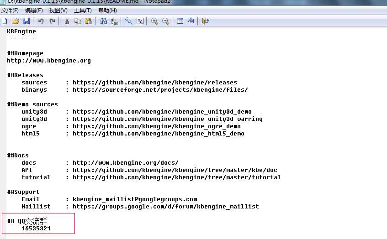Click the "API" label
387x239 pixels.
pyautogui.click(x=27, y=170)
